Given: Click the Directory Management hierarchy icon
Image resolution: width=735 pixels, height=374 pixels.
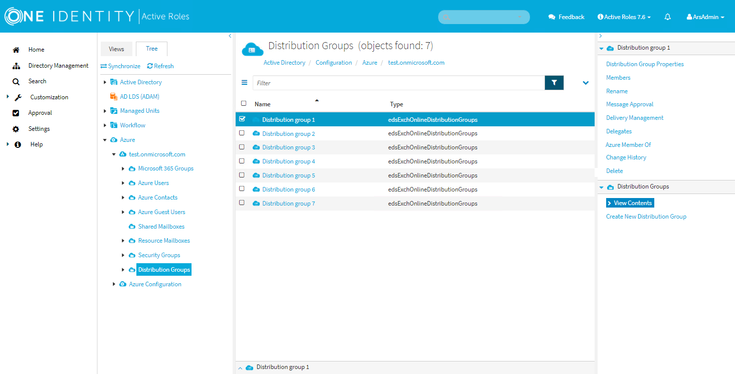Looking at the screenshot, I should click(16, 66).
